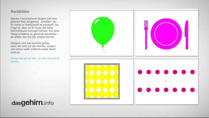Click the magenta fork icon
Image resolution: width=209 pixels, height=118 pixels.
146,34
